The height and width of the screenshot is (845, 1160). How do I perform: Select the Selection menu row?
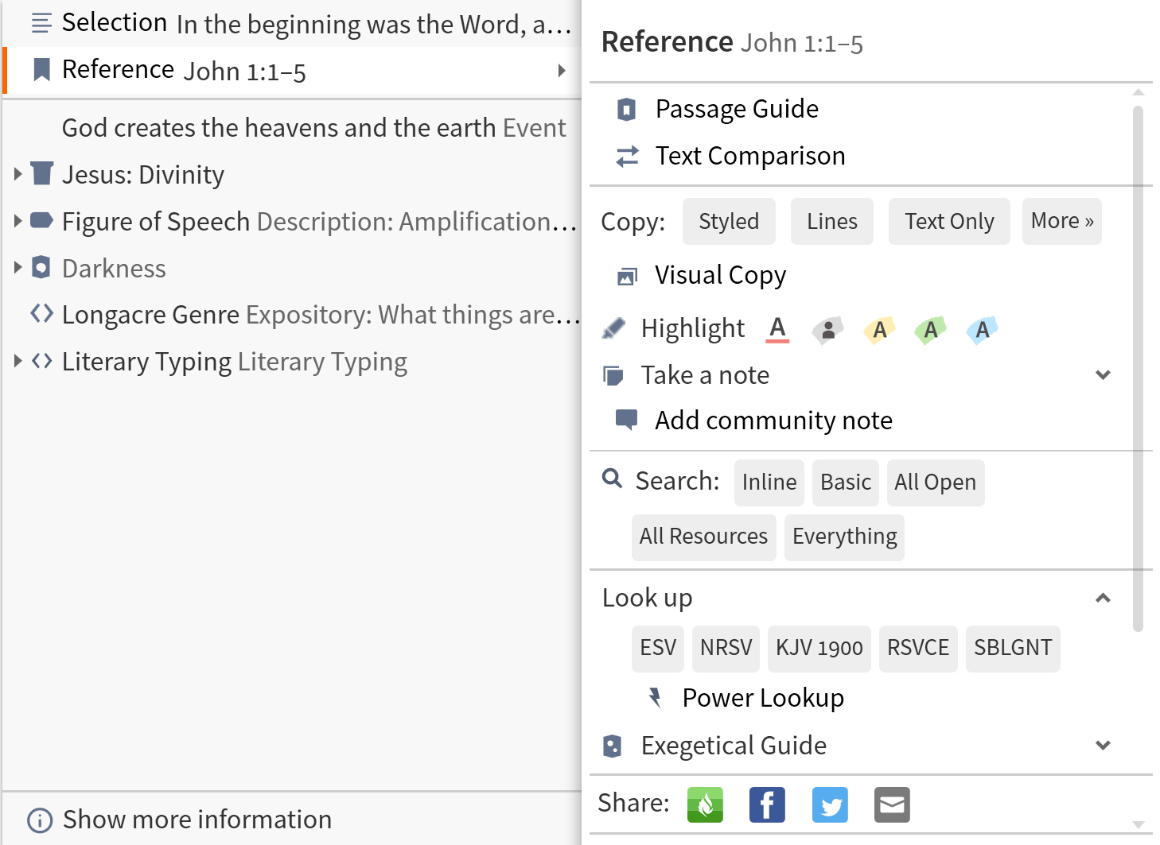(292, 24)
